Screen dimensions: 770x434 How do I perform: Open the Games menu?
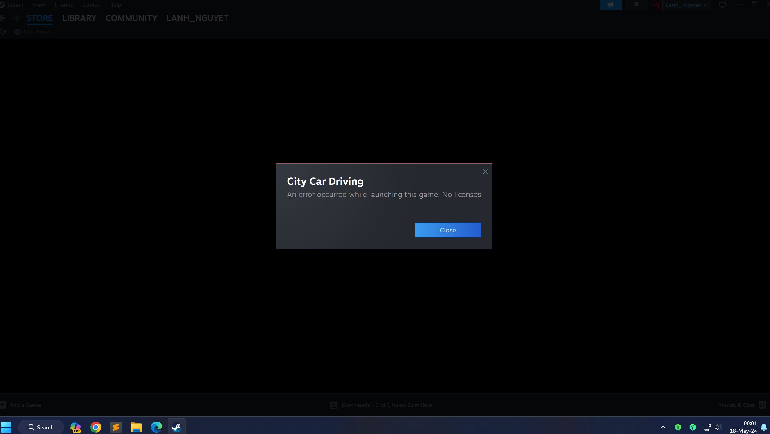coord(91,5)
